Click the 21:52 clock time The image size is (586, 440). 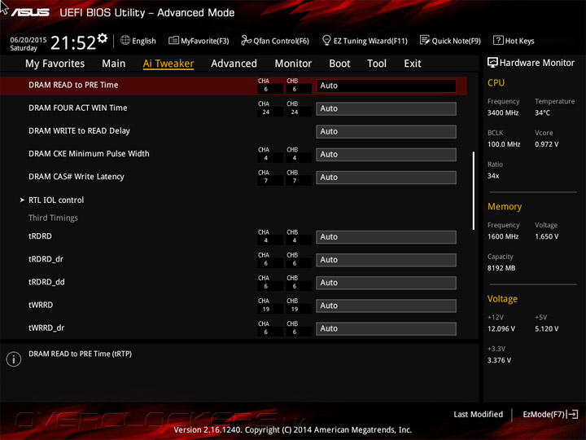pyautogui.click(x=73, y=42)
